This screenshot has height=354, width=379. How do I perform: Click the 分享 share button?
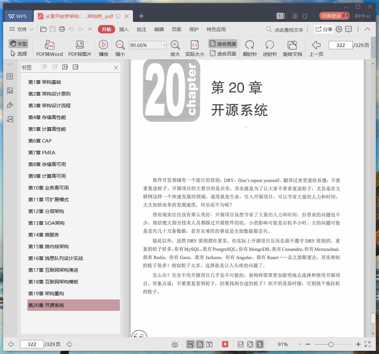[x=324, y=29]
